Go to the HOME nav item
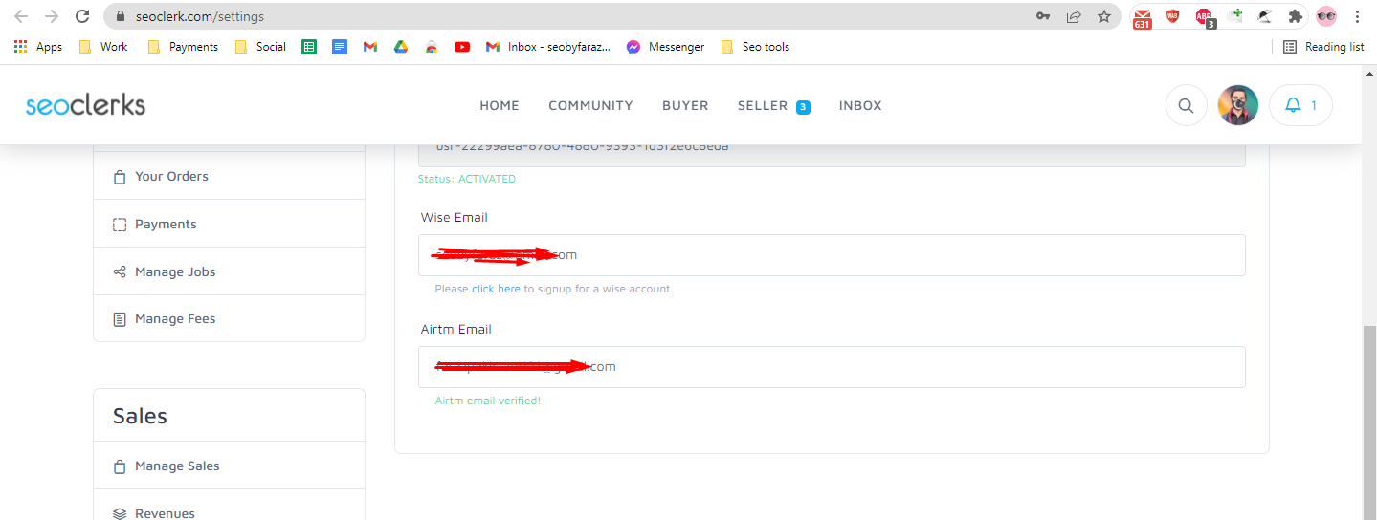1377x520 pixels. [x=500, y=106]
